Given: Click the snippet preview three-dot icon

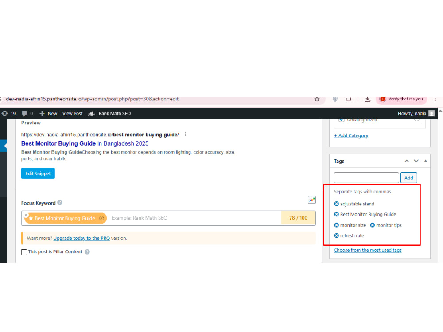Looking at the screenshot, I should pos(185,135).
